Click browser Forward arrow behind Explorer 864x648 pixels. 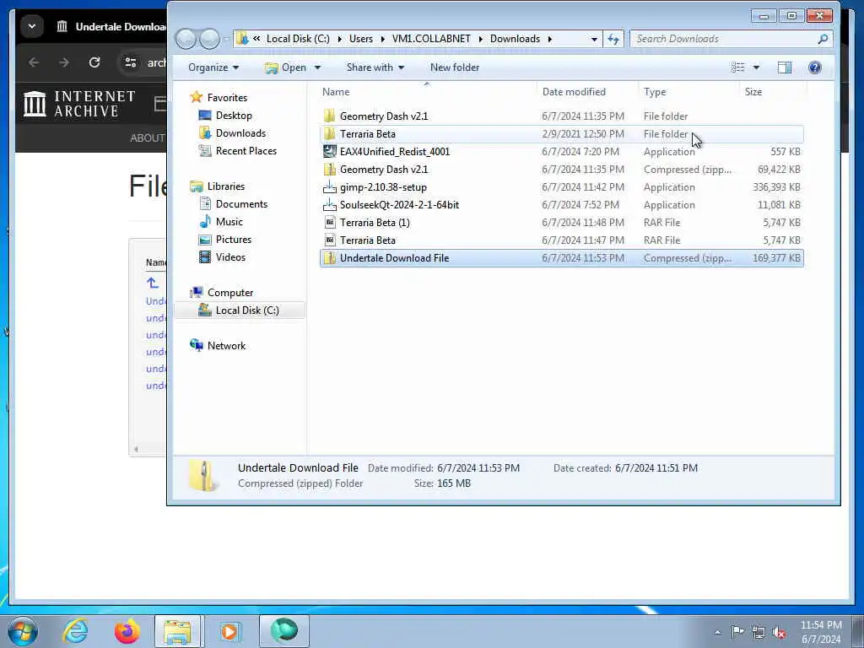tap(64, 62)
